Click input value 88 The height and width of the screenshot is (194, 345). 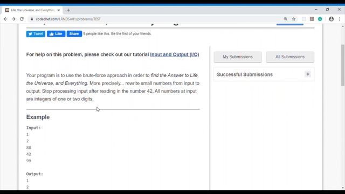click(29, 148)
